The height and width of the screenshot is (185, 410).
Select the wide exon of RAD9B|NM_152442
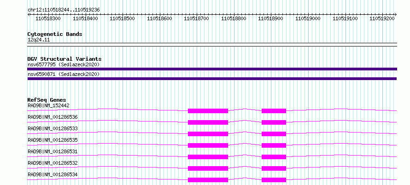point(208,111)
